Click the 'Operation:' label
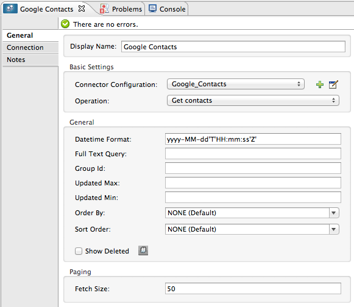The image size is (354, 307). click(92, 101)
